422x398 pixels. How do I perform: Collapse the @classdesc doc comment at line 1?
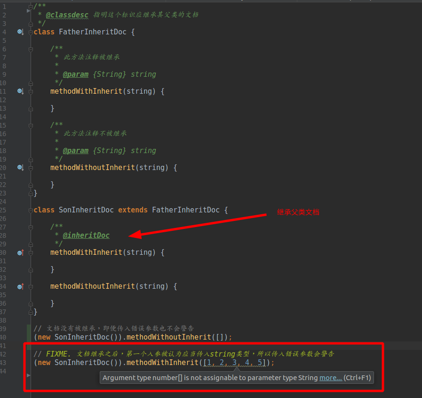pyautogui.click(x=31, y=7)
